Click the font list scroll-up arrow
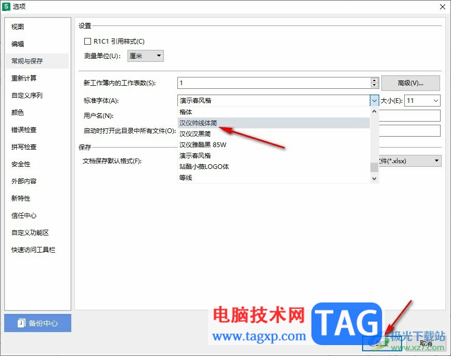This screenshot has width=451, height=356. (374, 111)
